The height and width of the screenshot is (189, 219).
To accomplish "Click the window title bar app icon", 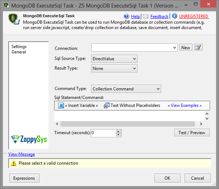I will (6, 6).
